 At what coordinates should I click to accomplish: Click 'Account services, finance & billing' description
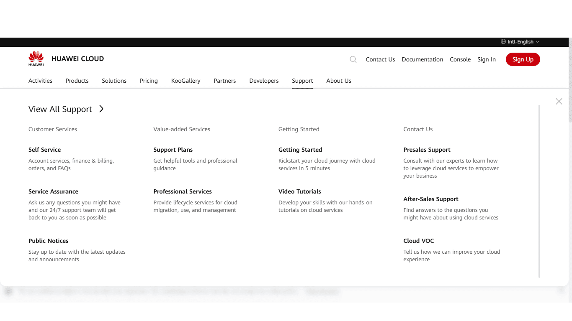[71, 164]
